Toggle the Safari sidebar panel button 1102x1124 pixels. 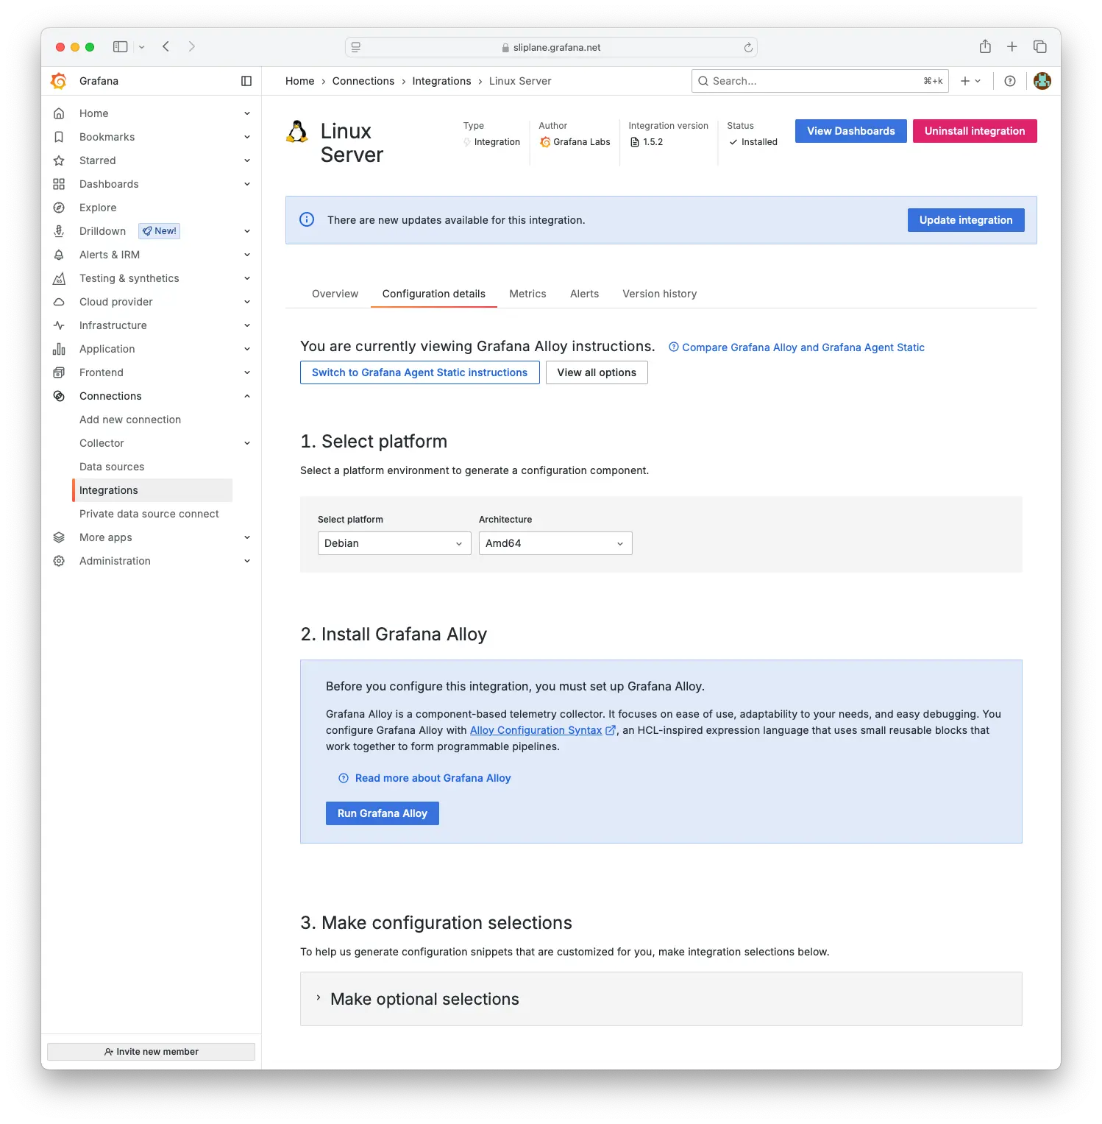[x=121, y=47]
